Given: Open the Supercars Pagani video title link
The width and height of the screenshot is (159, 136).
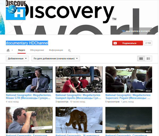Looking at the screenshot, I should click(x=128, y=97).
